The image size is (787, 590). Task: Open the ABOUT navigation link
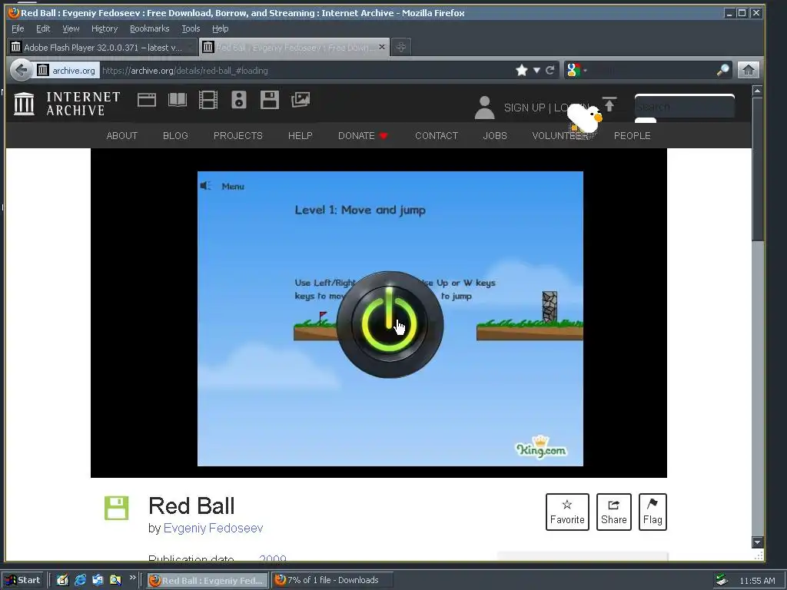122,135
